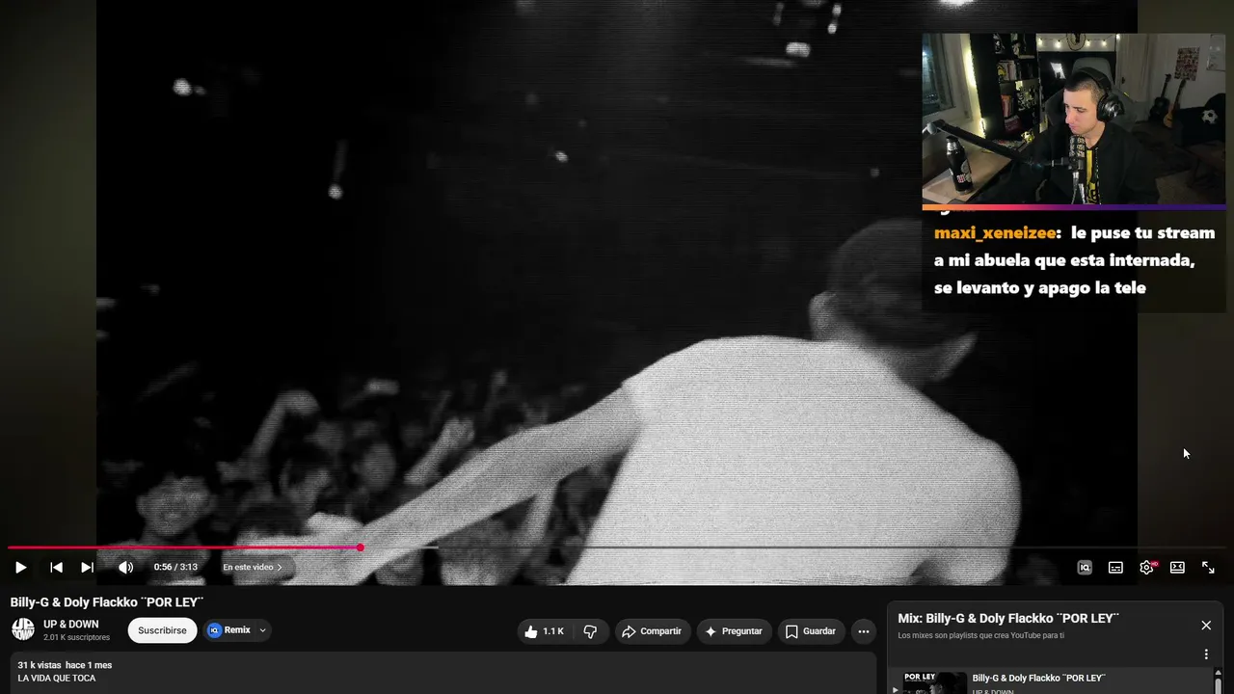1234x694 pixels.
Task: Open the UP & DOWN channel name link
Action: [x=71, y=625]
